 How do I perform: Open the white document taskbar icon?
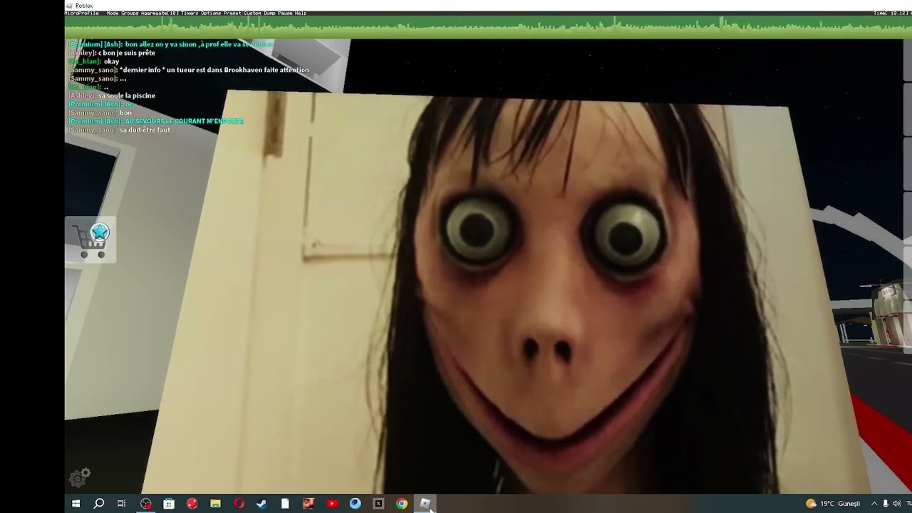click(x=285, y=504)
